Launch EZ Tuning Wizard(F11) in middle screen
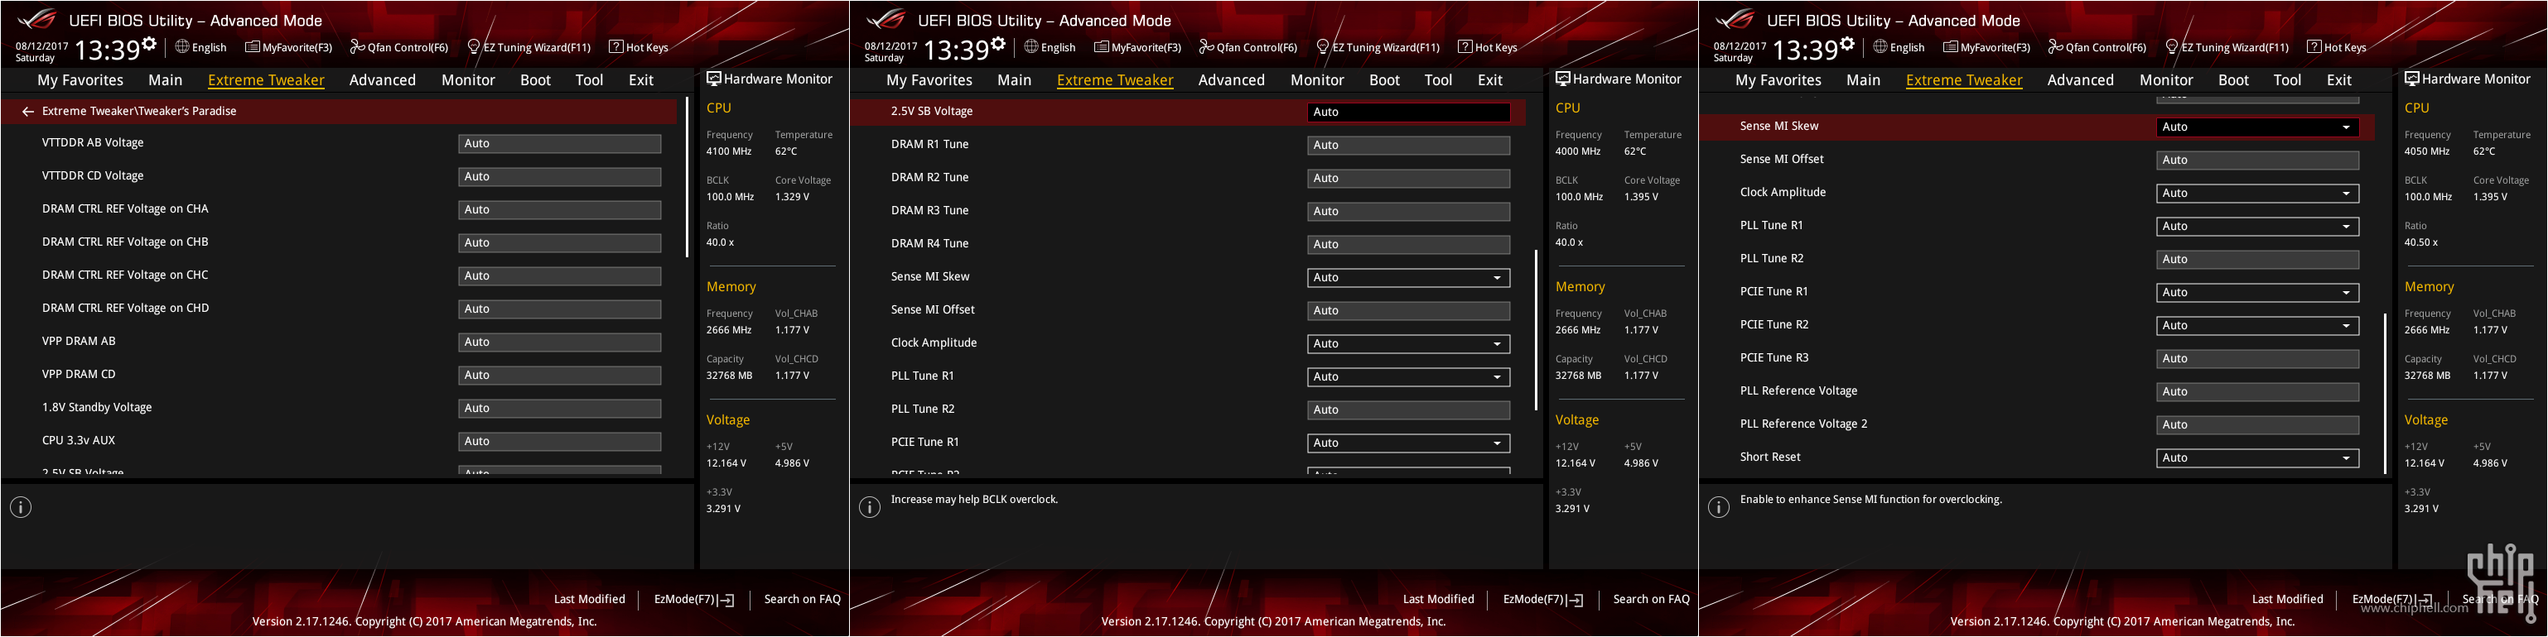2548x637 pixels. coord(1377,47)
